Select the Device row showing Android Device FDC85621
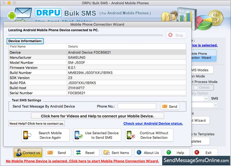The height and width of the screenshot is (166, 231). [x=97, y=53]
